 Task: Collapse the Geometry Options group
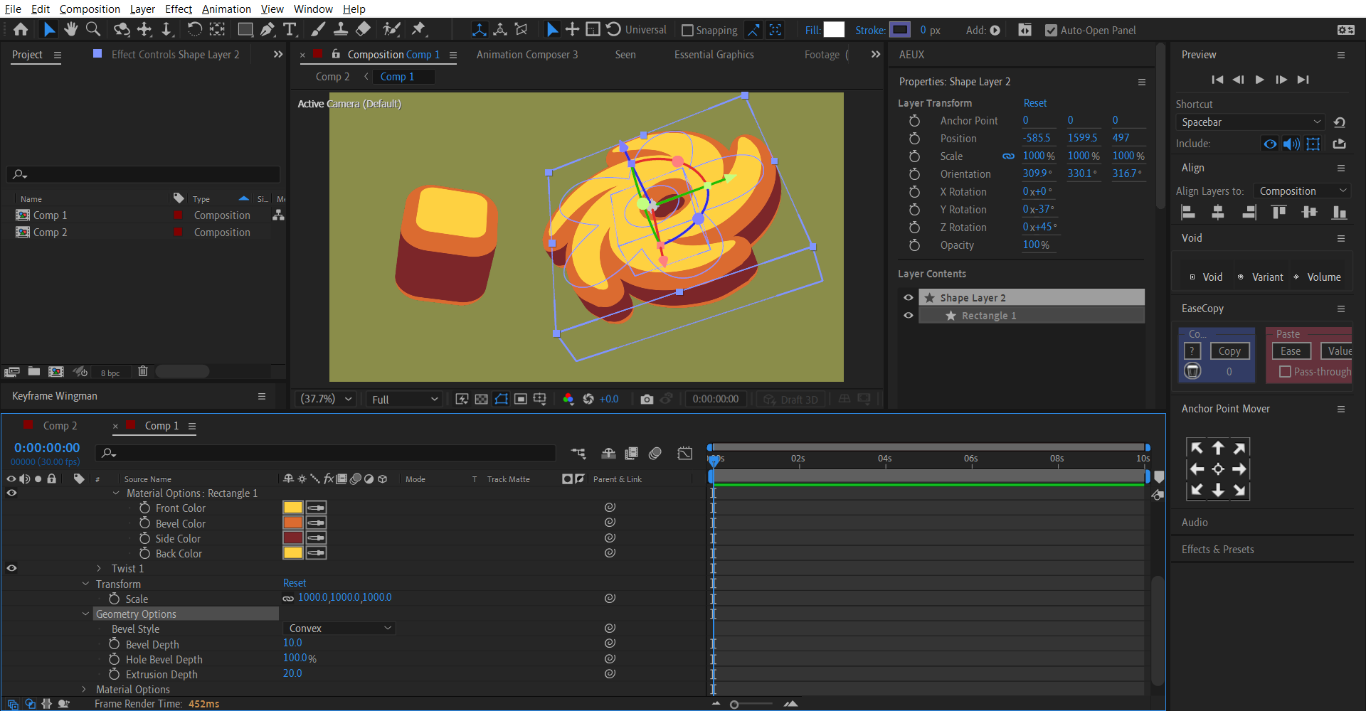pos(86,614)
